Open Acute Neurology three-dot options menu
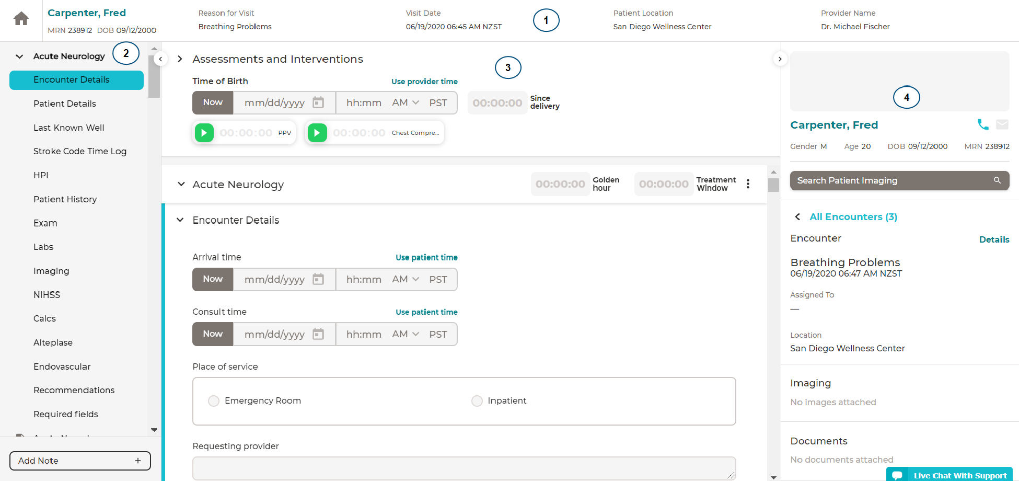Image resolution: width=1019 pixels, height=481 pixels. point(748,184)
